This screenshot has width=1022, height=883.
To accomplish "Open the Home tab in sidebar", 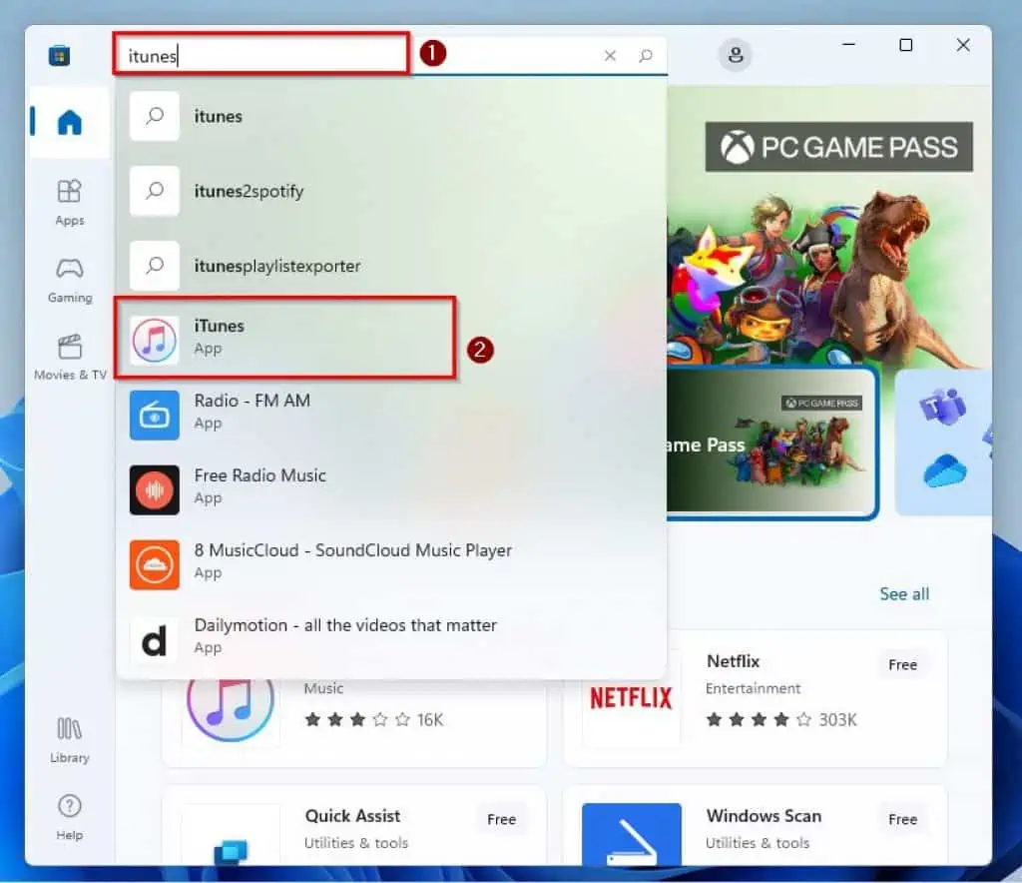I will [x=69, y=122].
